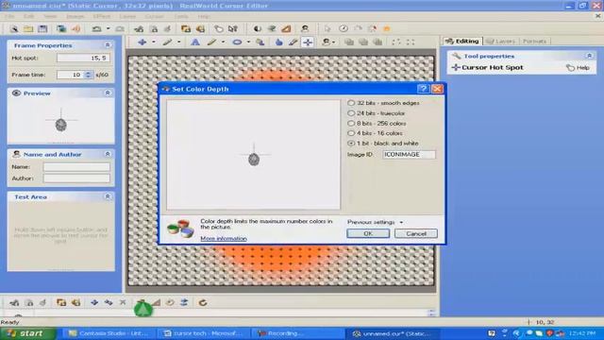Viewport: 604px width, 340px height.
Task: Open the undo history dropdown arrow
Action: pyautogui.click(x=109, y=29)
